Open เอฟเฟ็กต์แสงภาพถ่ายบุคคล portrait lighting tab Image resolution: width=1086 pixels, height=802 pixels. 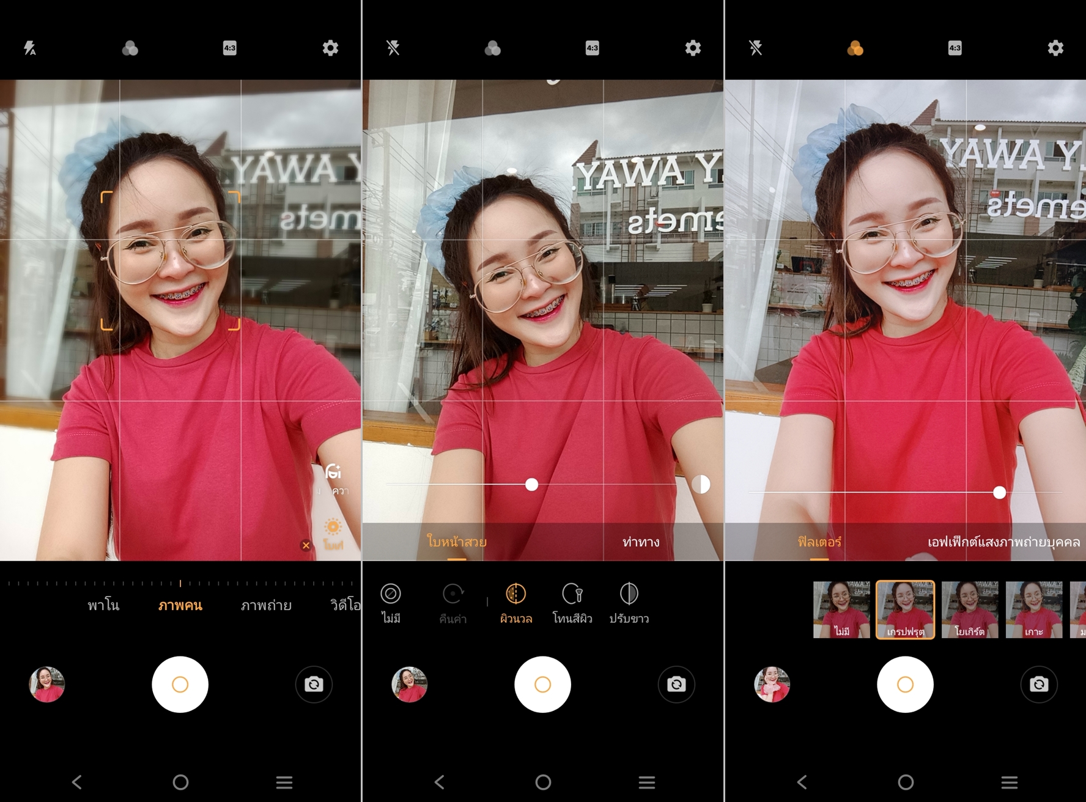pos(1003,542)
